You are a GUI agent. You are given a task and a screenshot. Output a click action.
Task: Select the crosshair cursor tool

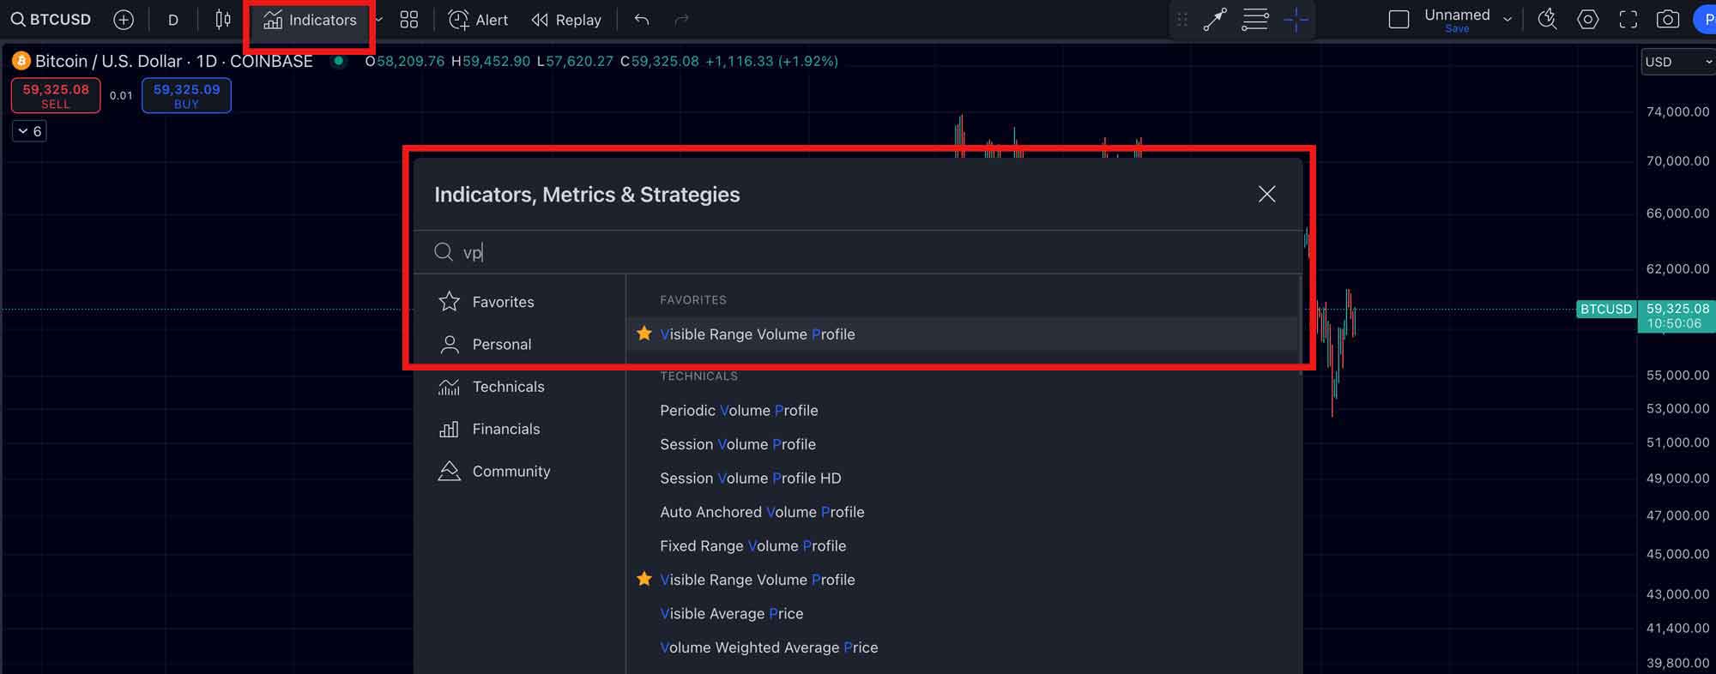[x=1296, y=20]
